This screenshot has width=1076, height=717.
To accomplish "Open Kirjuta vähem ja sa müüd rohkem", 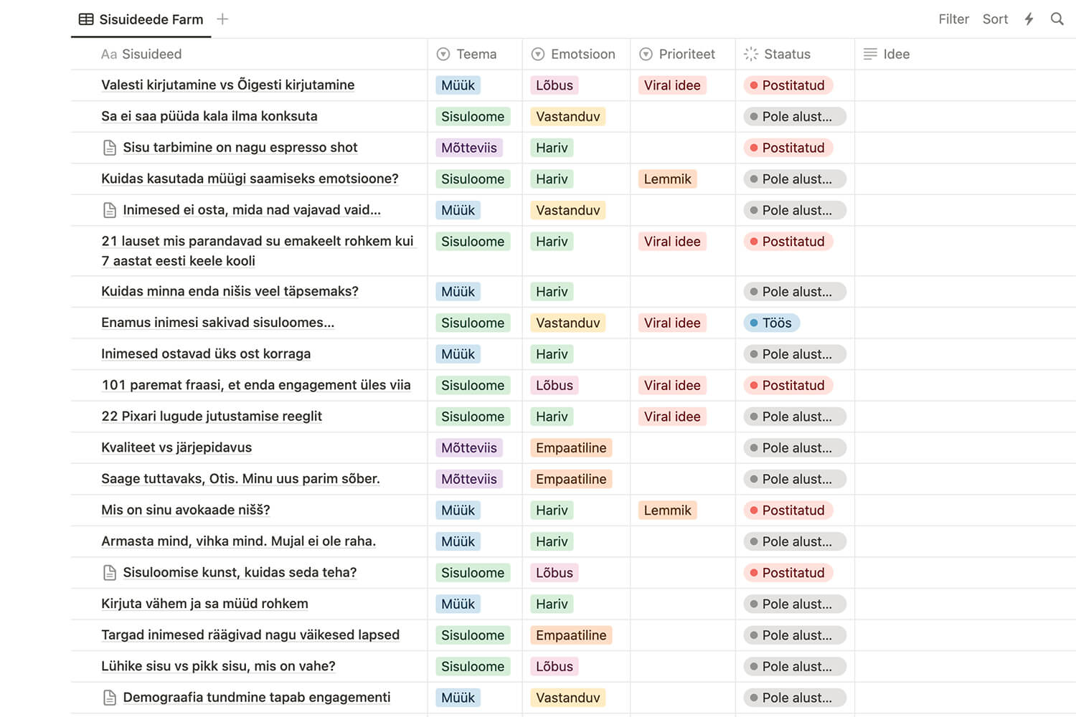I will click(x=204, y=604).
